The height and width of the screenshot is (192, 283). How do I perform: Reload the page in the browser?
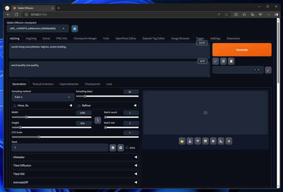(x=17, y=15)
